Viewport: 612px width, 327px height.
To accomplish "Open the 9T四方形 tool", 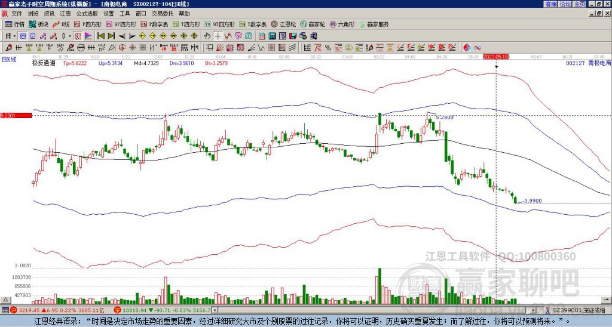I will click(219, 24).
